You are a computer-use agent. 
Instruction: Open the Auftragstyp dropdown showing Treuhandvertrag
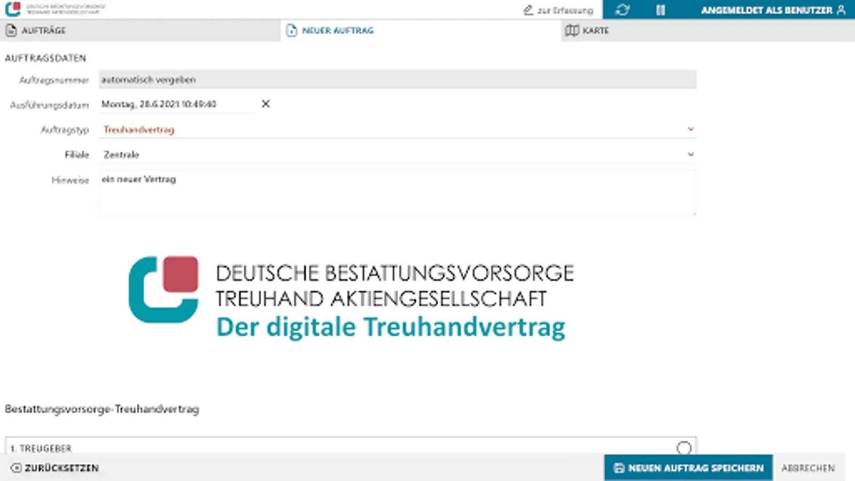point(398,129)
